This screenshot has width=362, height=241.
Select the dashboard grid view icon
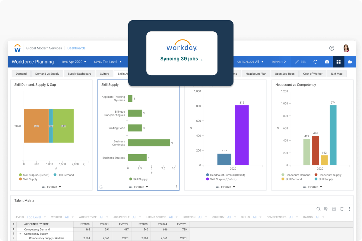pyautogui.click(x=338, y=62)
